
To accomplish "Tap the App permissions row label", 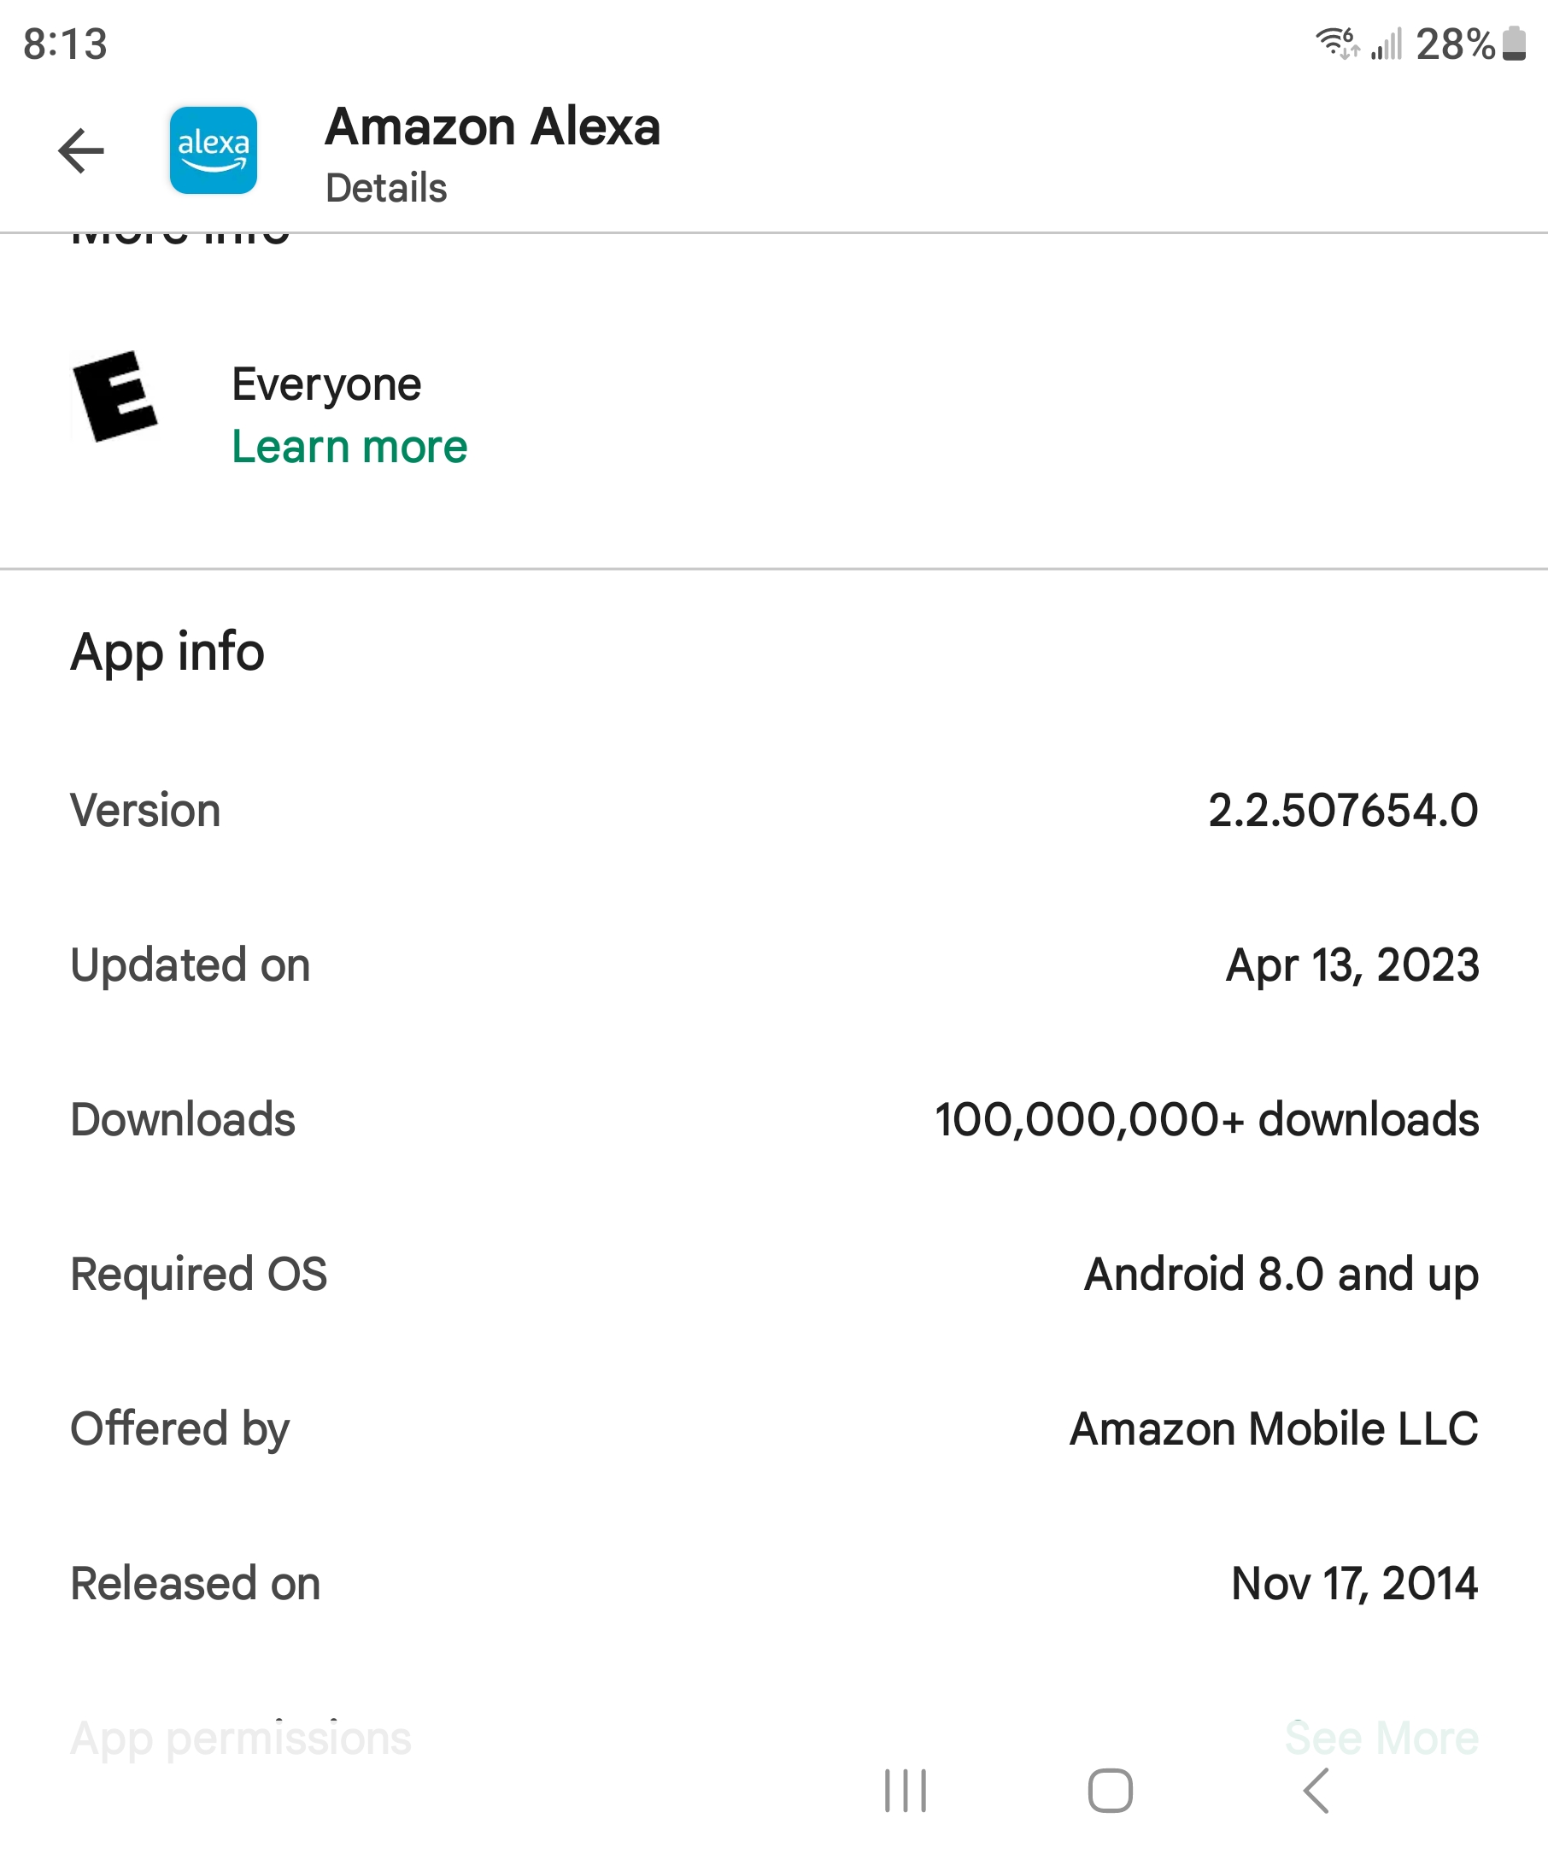I will pos(241,1738).
